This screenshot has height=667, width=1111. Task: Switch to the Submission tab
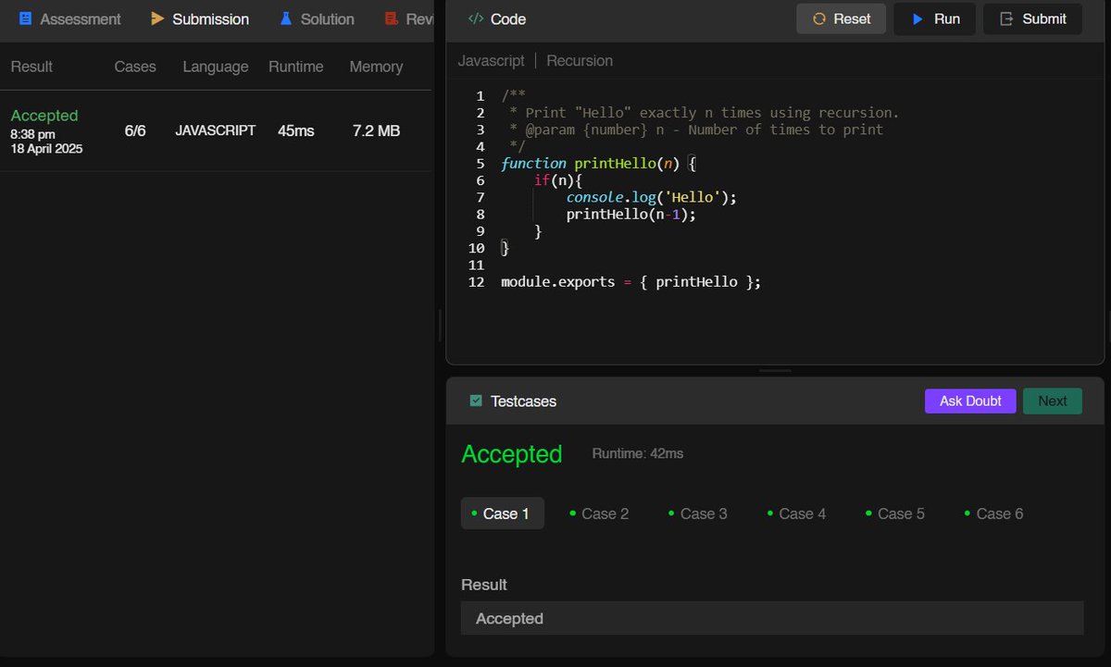199,19
